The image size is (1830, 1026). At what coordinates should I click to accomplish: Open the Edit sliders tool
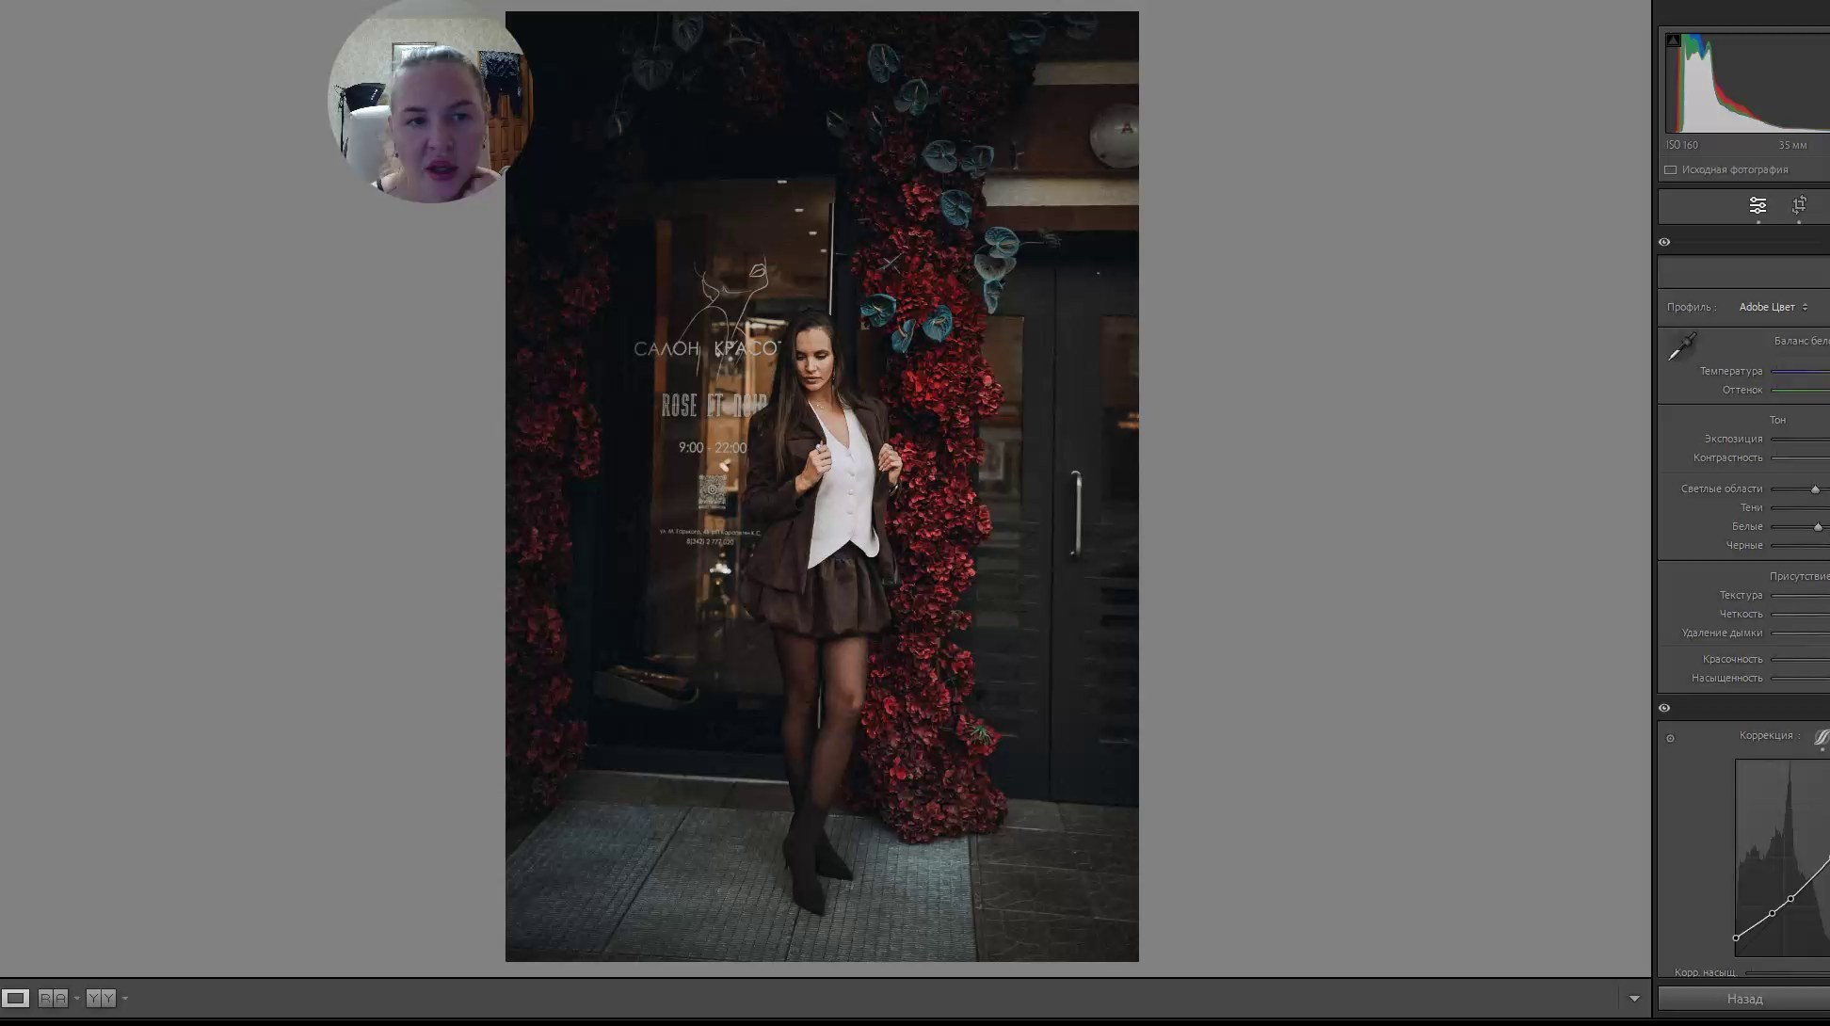[x=1758, y=205]
